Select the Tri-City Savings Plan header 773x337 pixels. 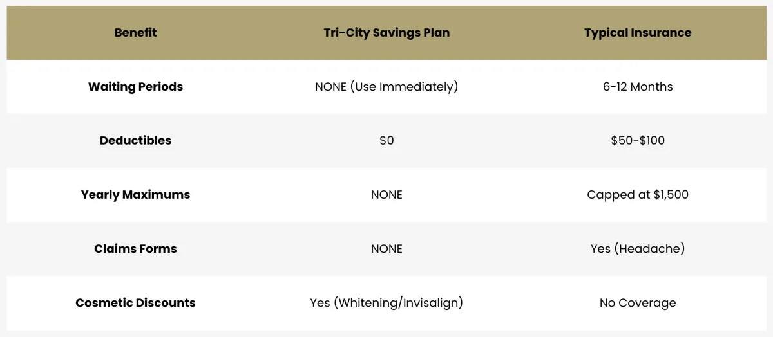tap(386, 33)
